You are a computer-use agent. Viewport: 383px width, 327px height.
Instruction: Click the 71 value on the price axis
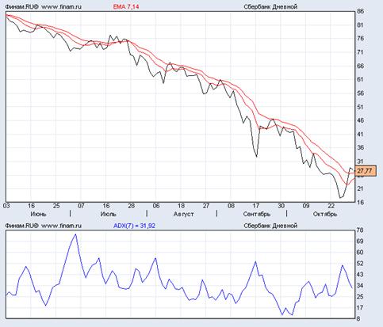tap(361, 52)
